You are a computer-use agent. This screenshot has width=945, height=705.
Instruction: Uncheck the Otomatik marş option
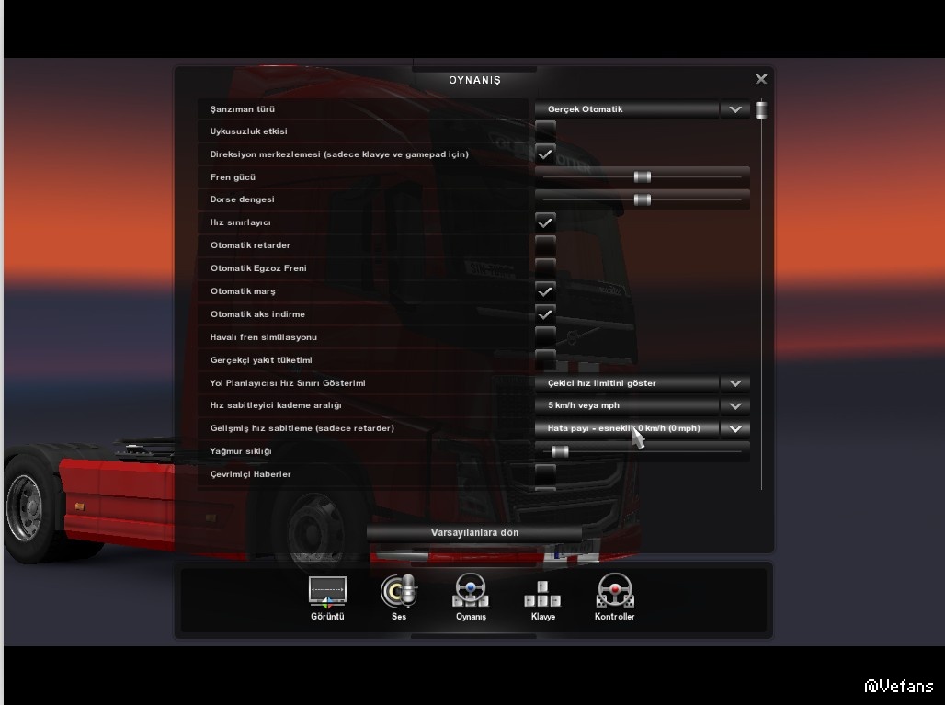[545, 291]
